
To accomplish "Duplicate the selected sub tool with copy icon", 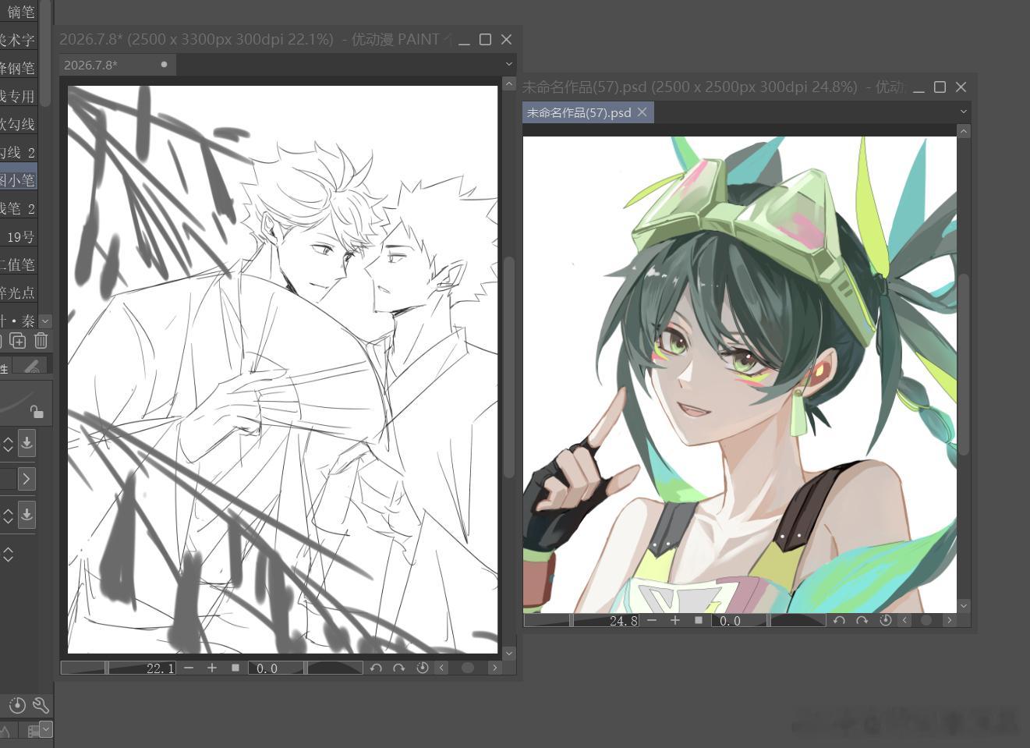I will [18, 341].
